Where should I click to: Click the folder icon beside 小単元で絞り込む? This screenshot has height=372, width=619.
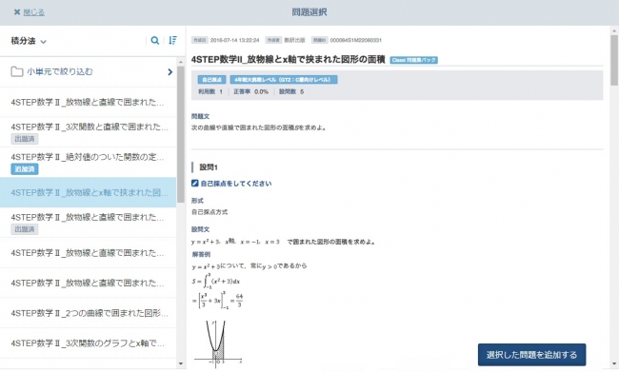coord(16,71)
